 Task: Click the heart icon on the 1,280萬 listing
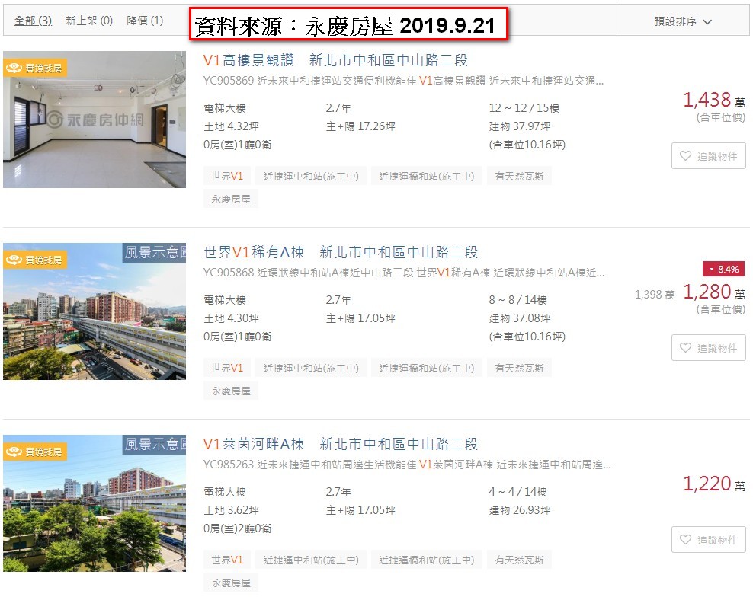coord(685,348)
